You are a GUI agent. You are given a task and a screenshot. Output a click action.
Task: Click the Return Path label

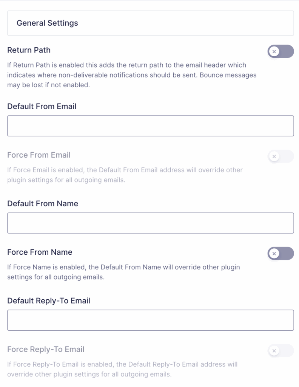(29, 50)
